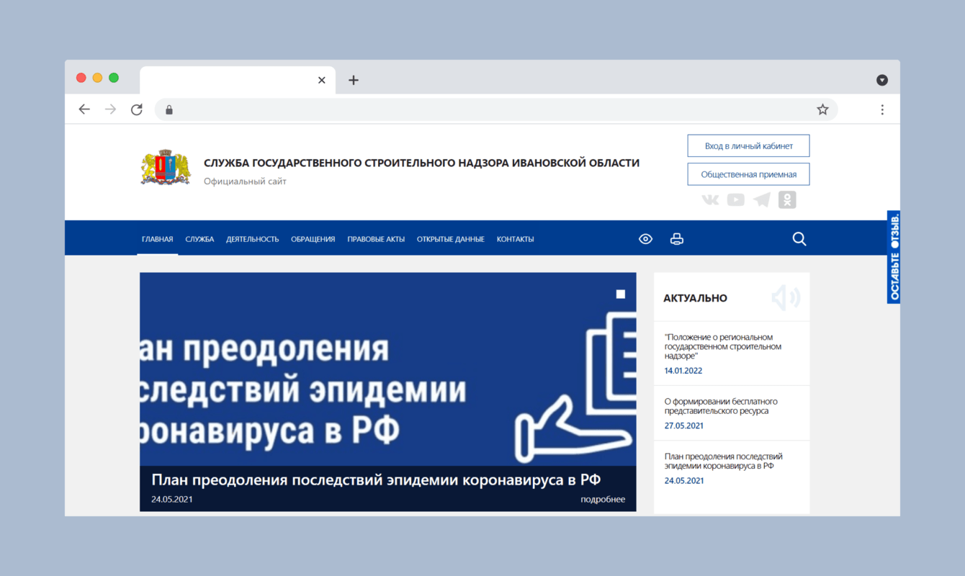Click the ОСТАВЬТЕ ОТЗЫВ side panel
Viewport: 965px width, 576px height.
pos(893,257)
